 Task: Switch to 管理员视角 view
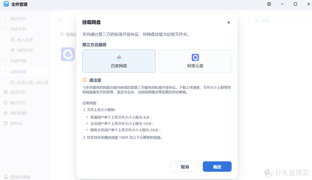tap(20, 177)
